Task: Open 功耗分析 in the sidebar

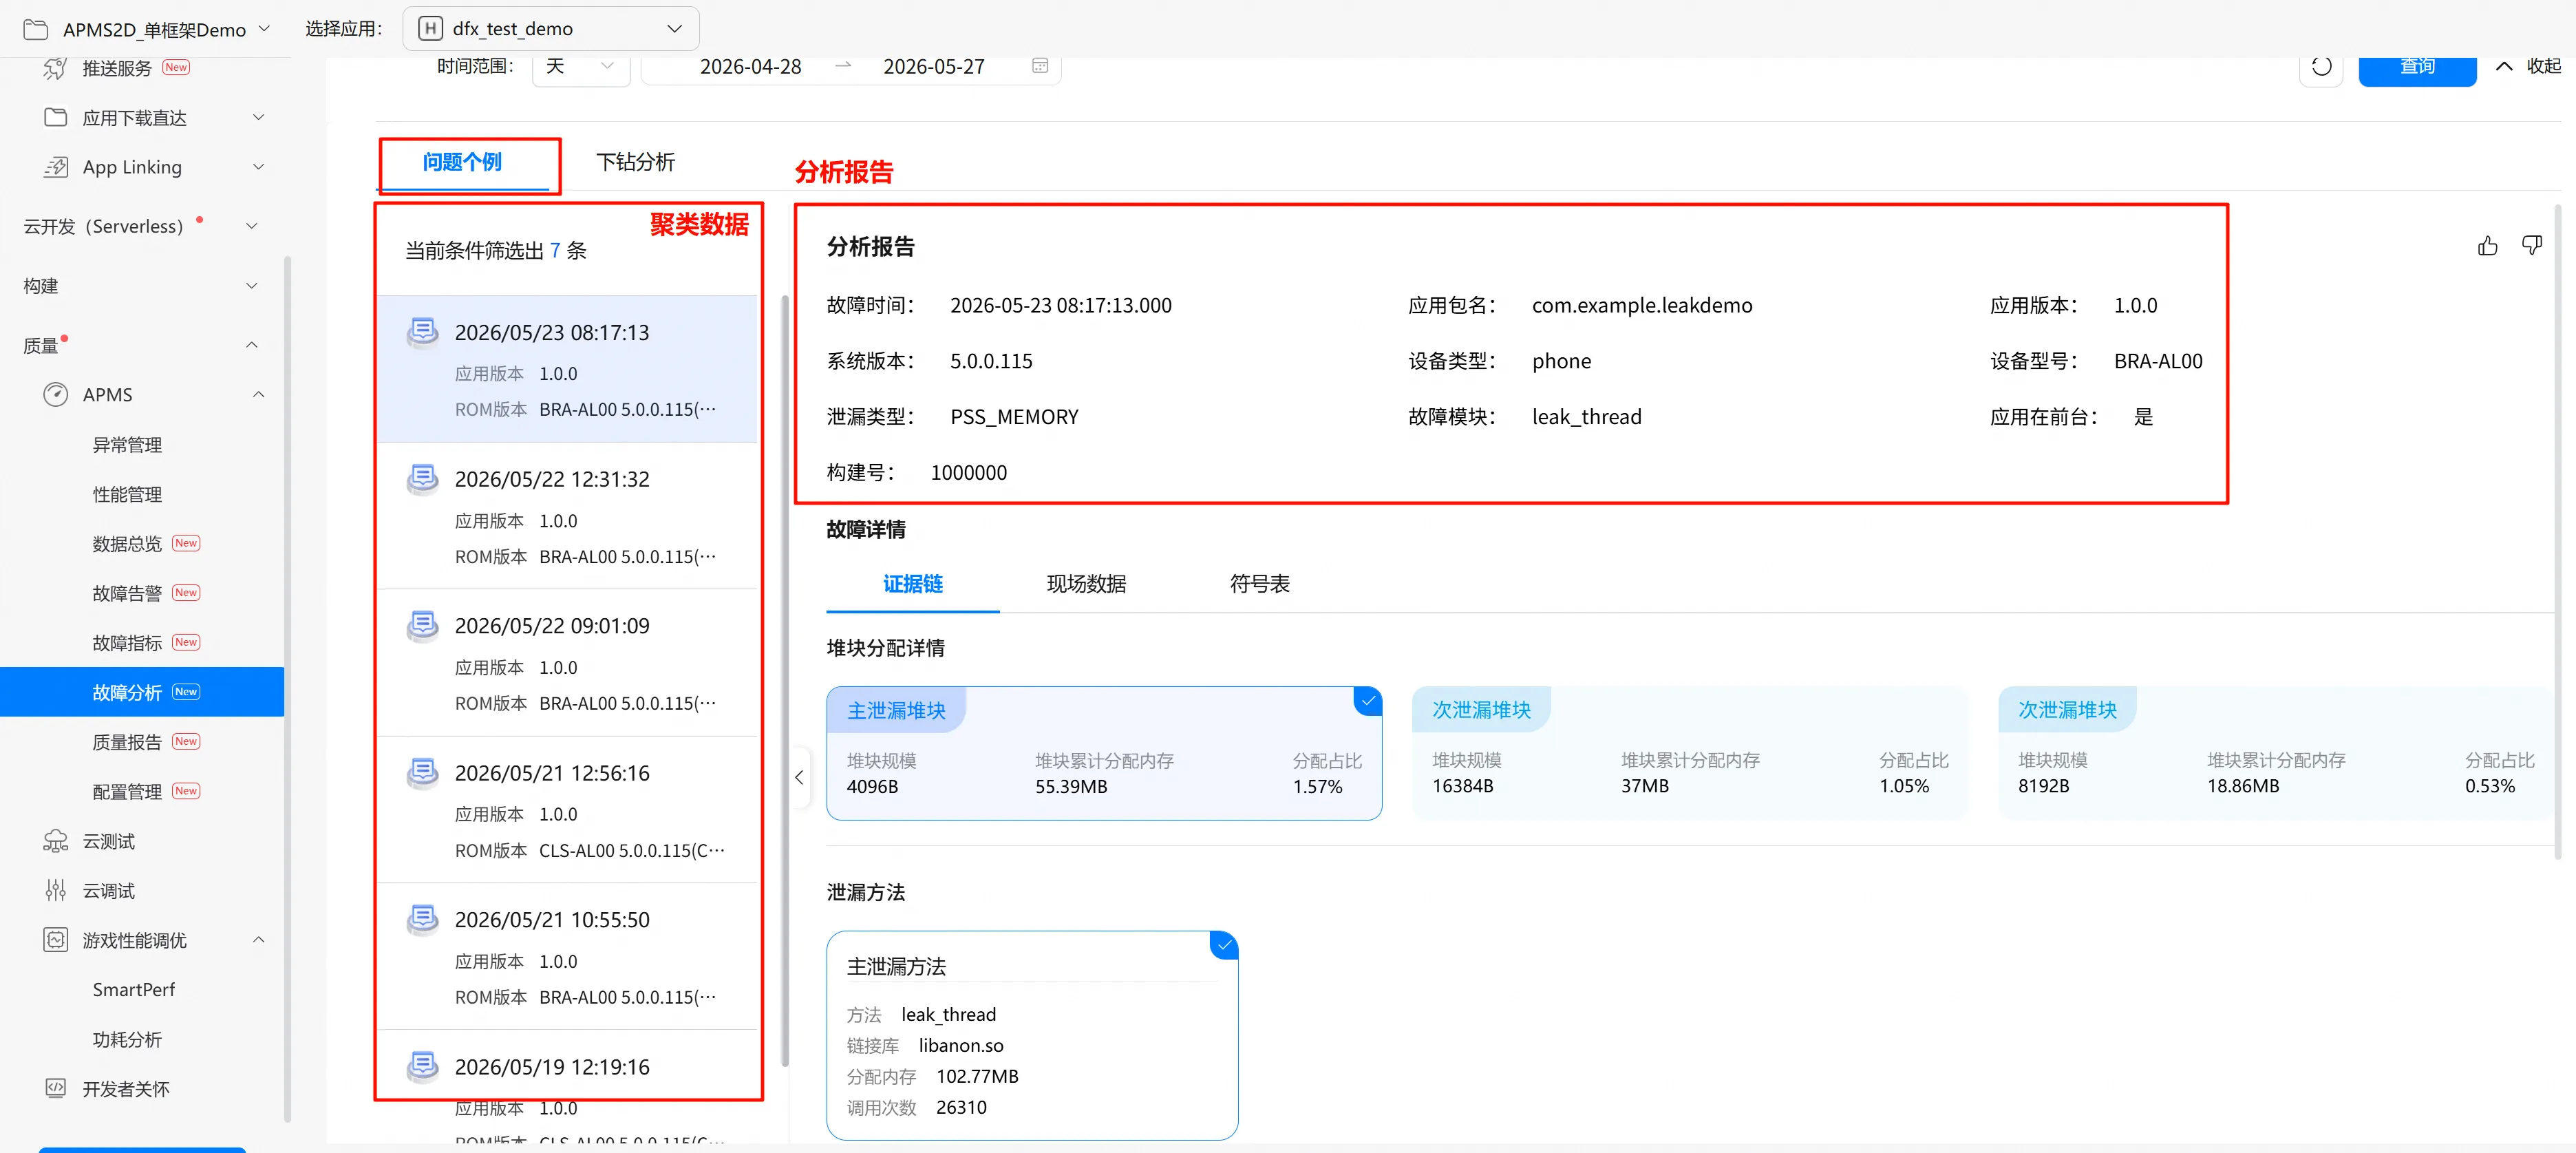Action: pos(128,1039)
